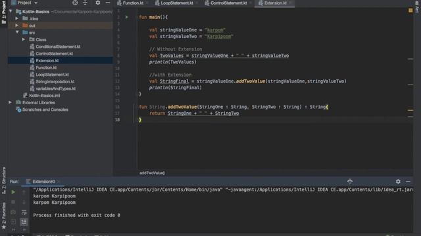Toggle soft-wrap icon in Run console
Image resolution: width=421 pixels, height=236 pixels.
point(24,212)
